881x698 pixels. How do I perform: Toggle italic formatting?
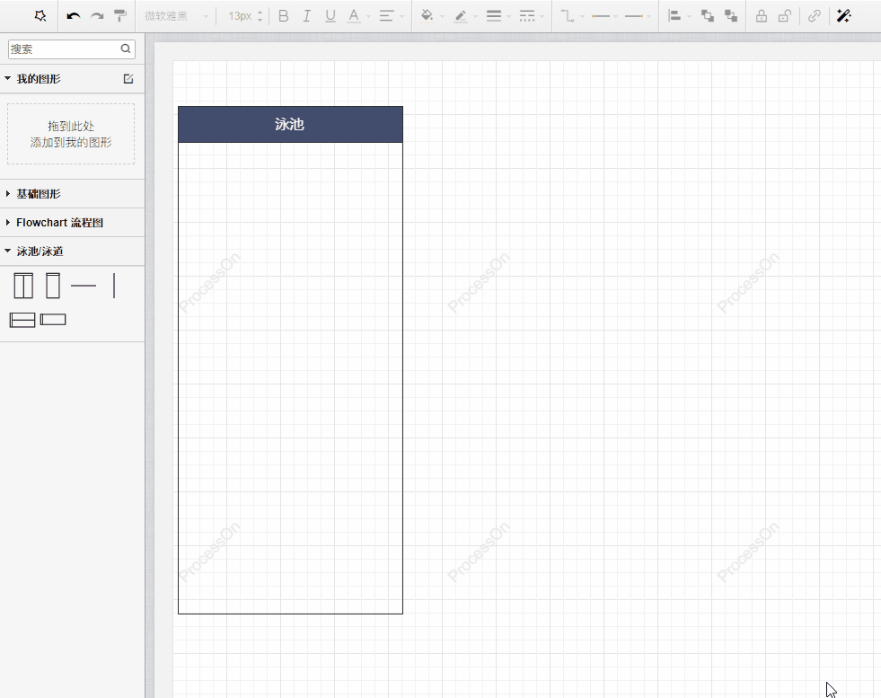[x=307, y=16]
